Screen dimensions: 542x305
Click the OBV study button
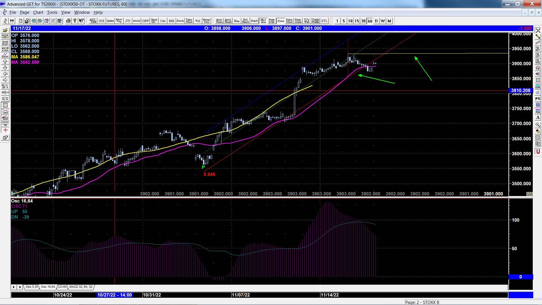tap(145, 21)
